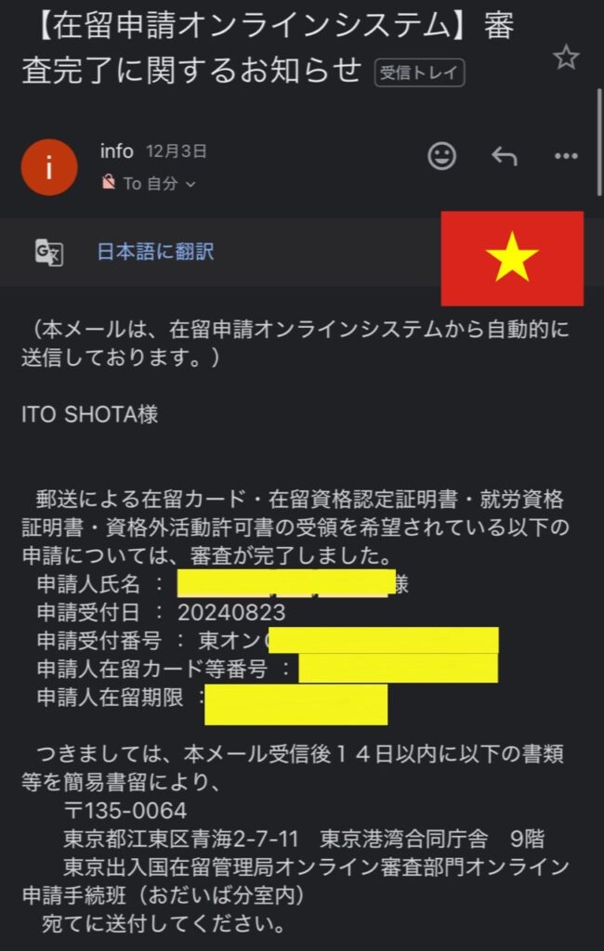Screen dimensions: 604x951
Task: Tap the red sender avatar with letter i
Action: click(x=49, y=167)
